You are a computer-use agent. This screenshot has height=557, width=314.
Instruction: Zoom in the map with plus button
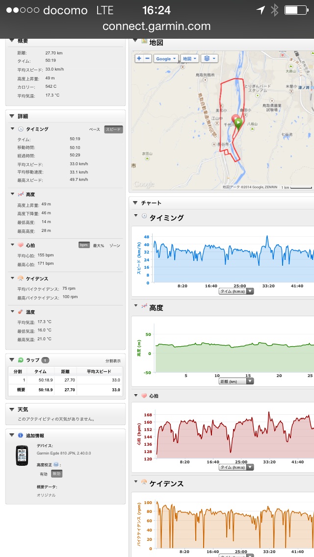point(139,59)
